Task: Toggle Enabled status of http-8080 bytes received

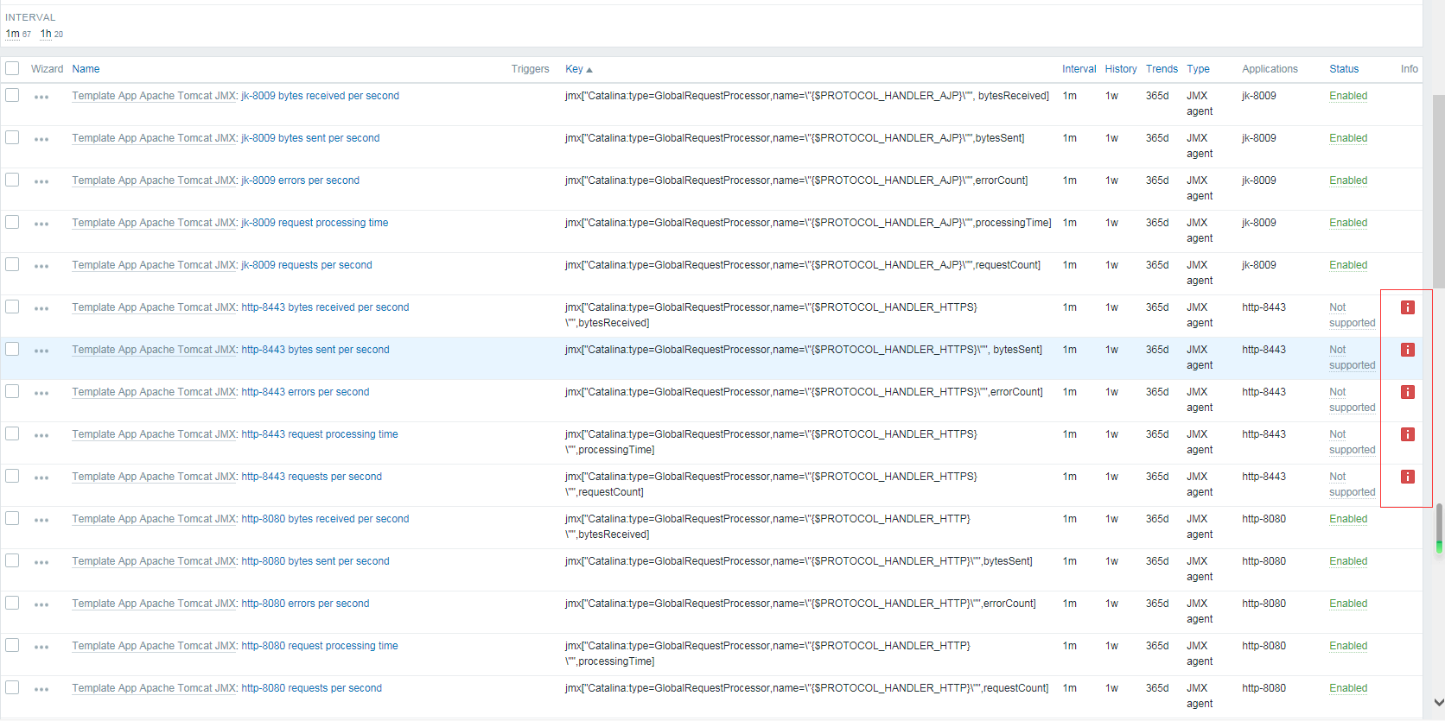Action: coord(1348,519)
